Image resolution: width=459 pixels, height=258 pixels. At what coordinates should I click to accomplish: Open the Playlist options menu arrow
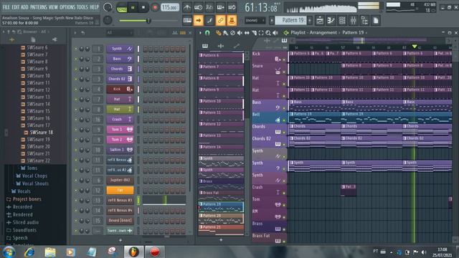[x=201, y=33]
